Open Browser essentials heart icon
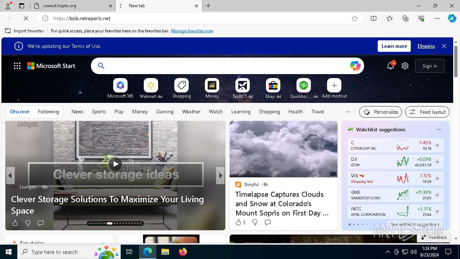 point(421,18)
